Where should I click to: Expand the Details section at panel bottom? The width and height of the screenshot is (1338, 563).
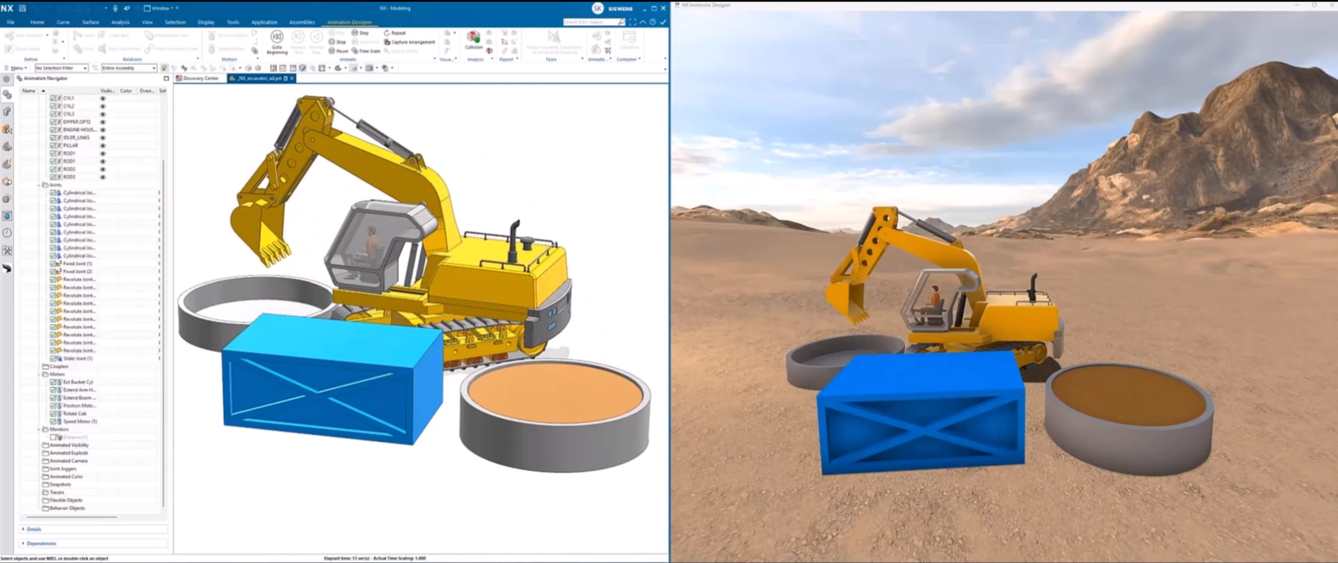tap(33, 528)
